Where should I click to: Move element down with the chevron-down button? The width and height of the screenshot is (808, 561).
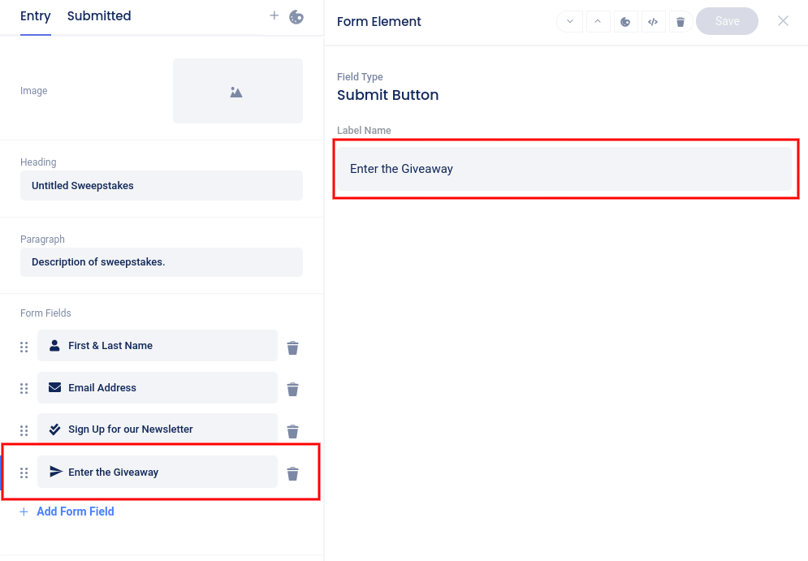pos(569,22)
